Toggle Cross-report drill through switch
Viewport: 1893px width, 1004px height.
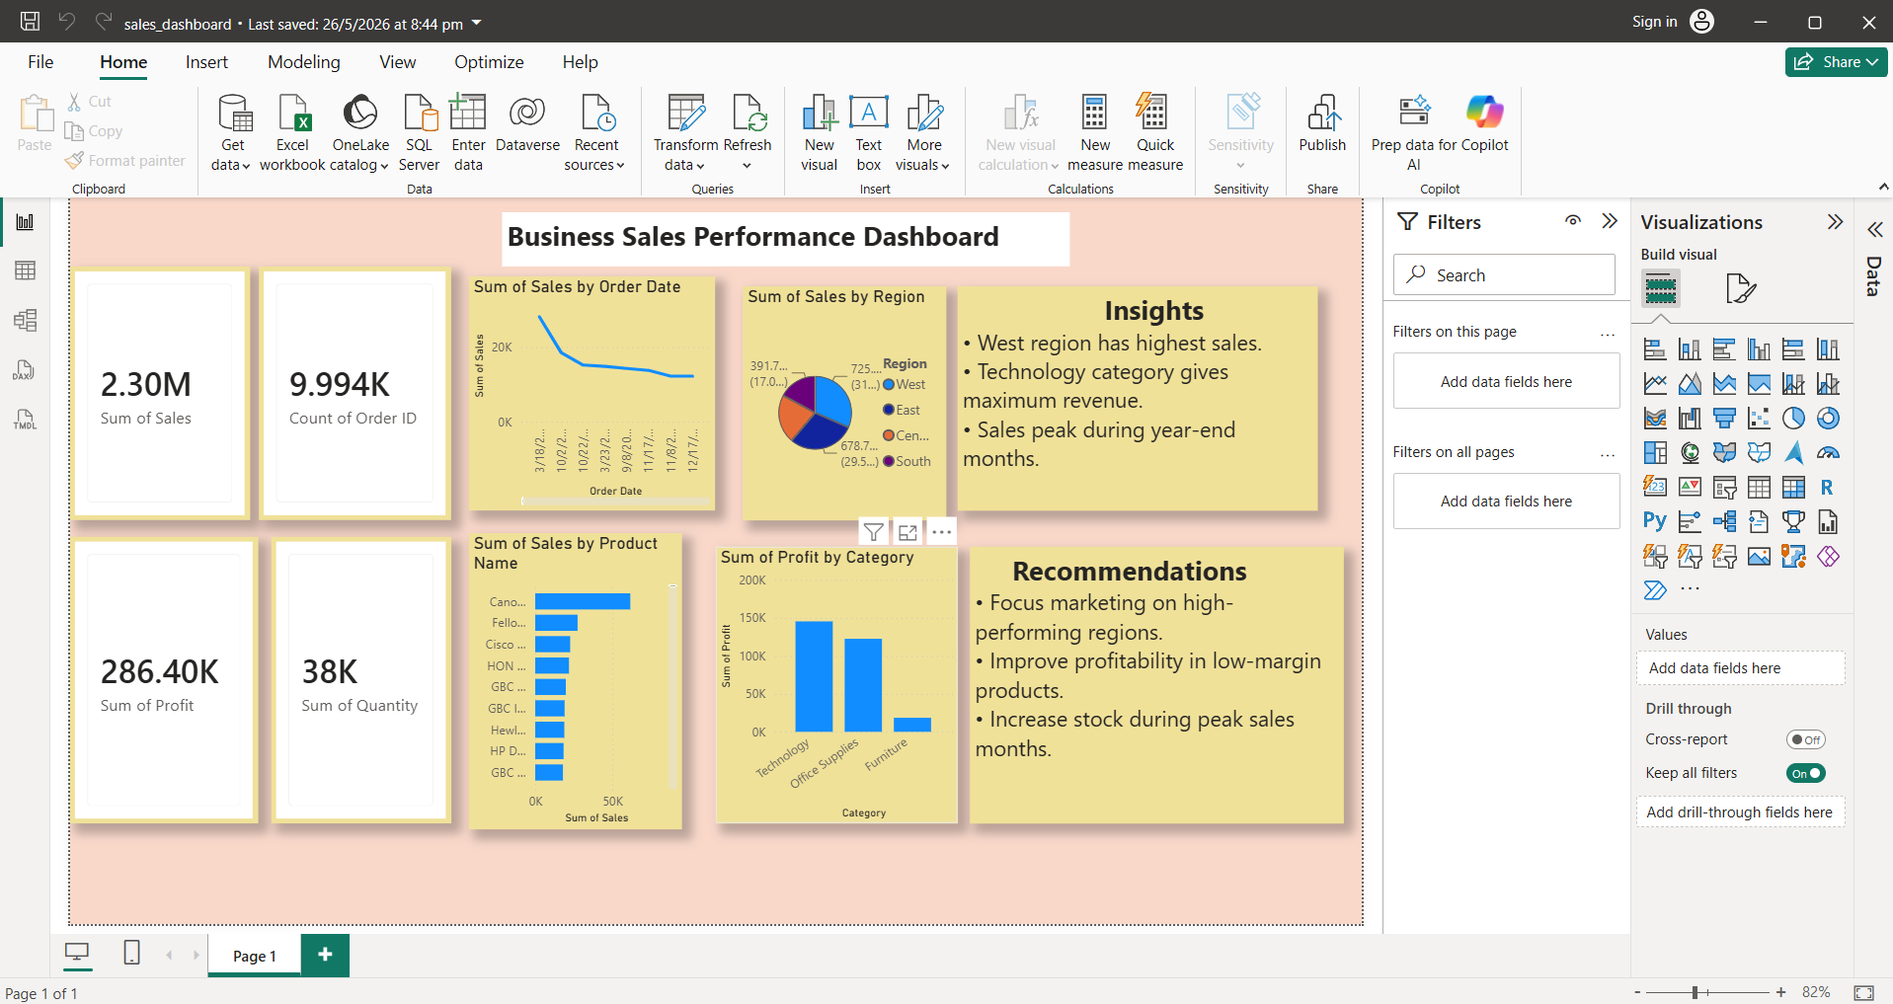click(x=1806, y=739)
